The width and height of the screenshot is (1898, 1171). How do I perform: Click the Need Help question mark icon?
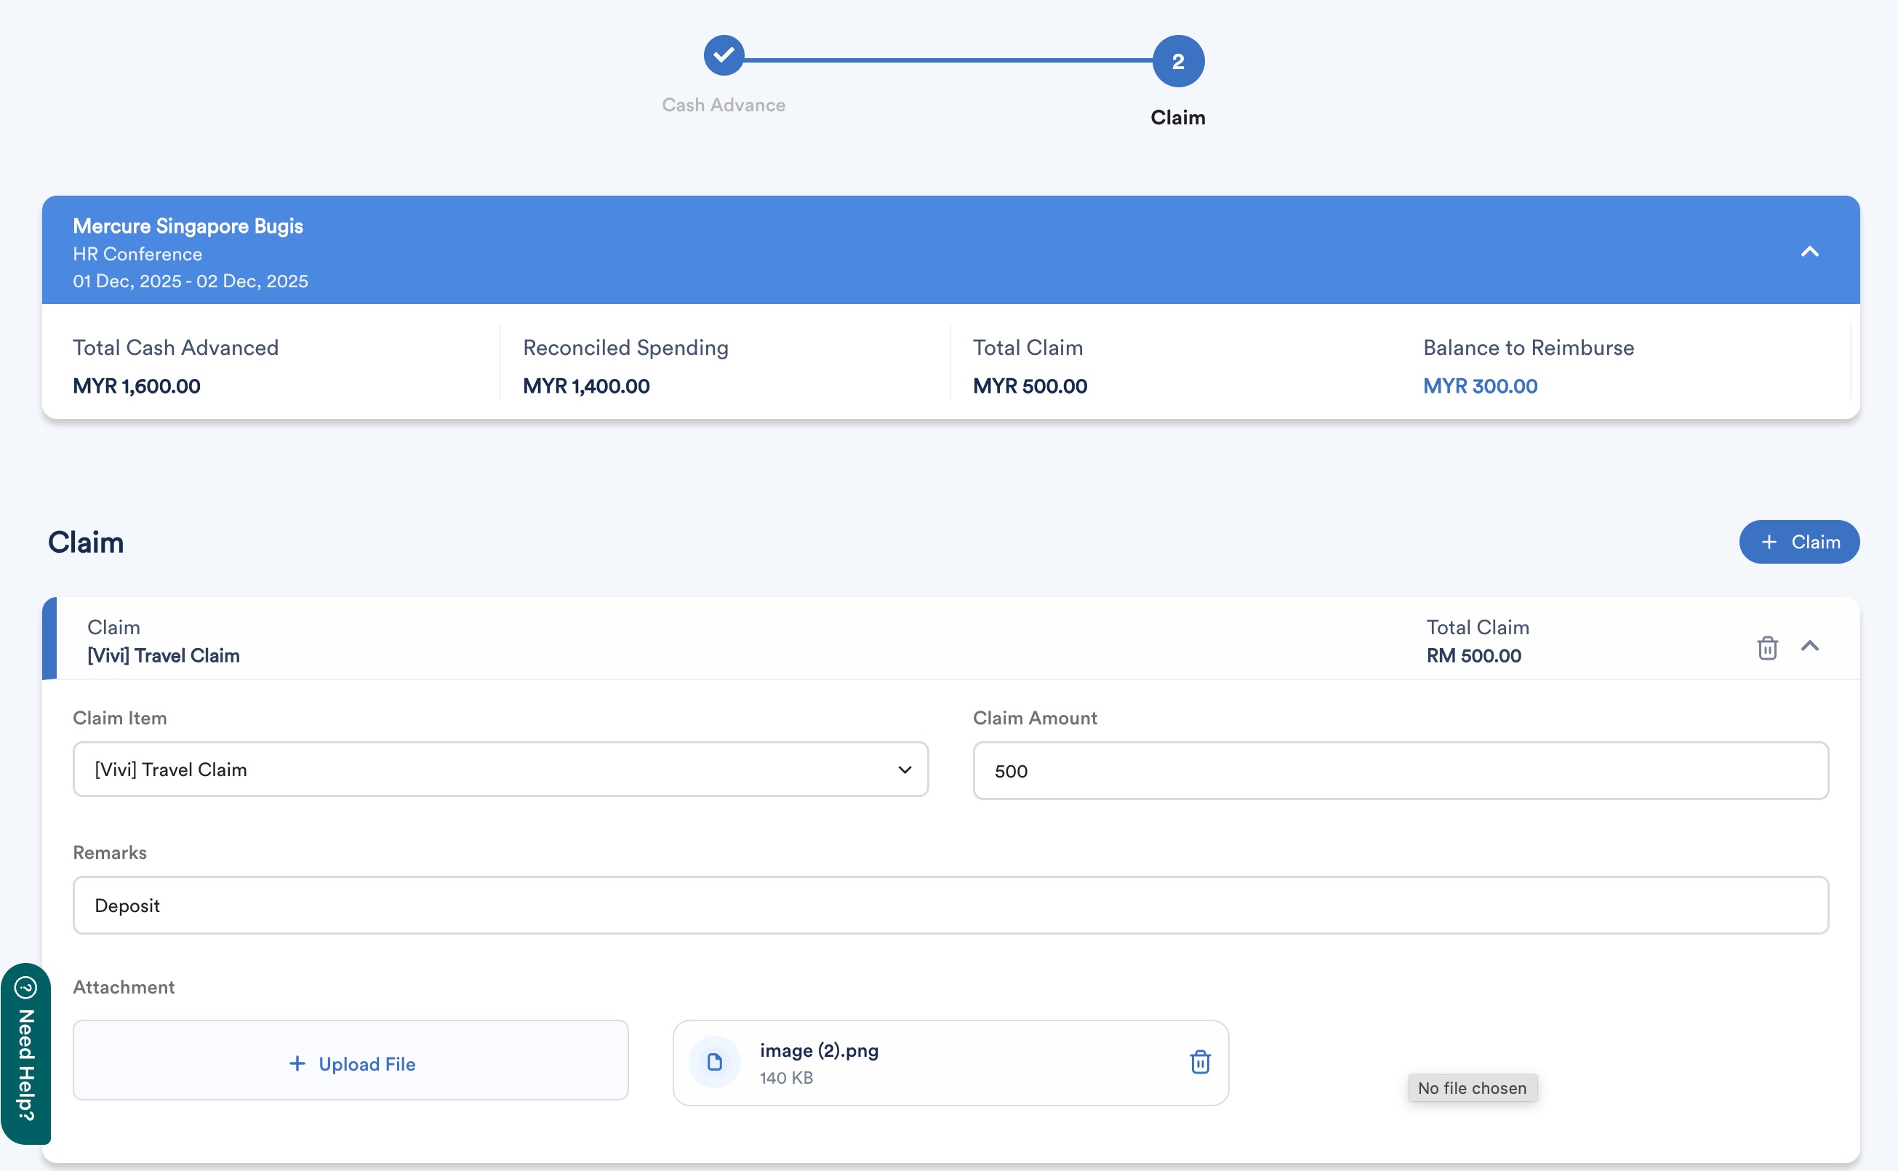[25, 988]
